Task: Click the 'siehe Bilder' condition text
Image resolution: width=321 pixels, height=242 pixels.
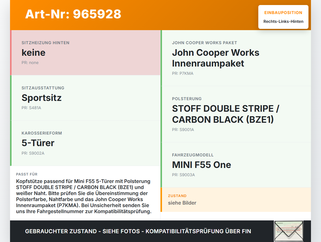Action: (182, 203)
